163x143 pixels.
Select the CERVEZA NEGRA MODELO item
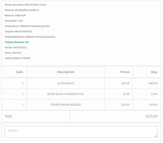pos(65,105)
